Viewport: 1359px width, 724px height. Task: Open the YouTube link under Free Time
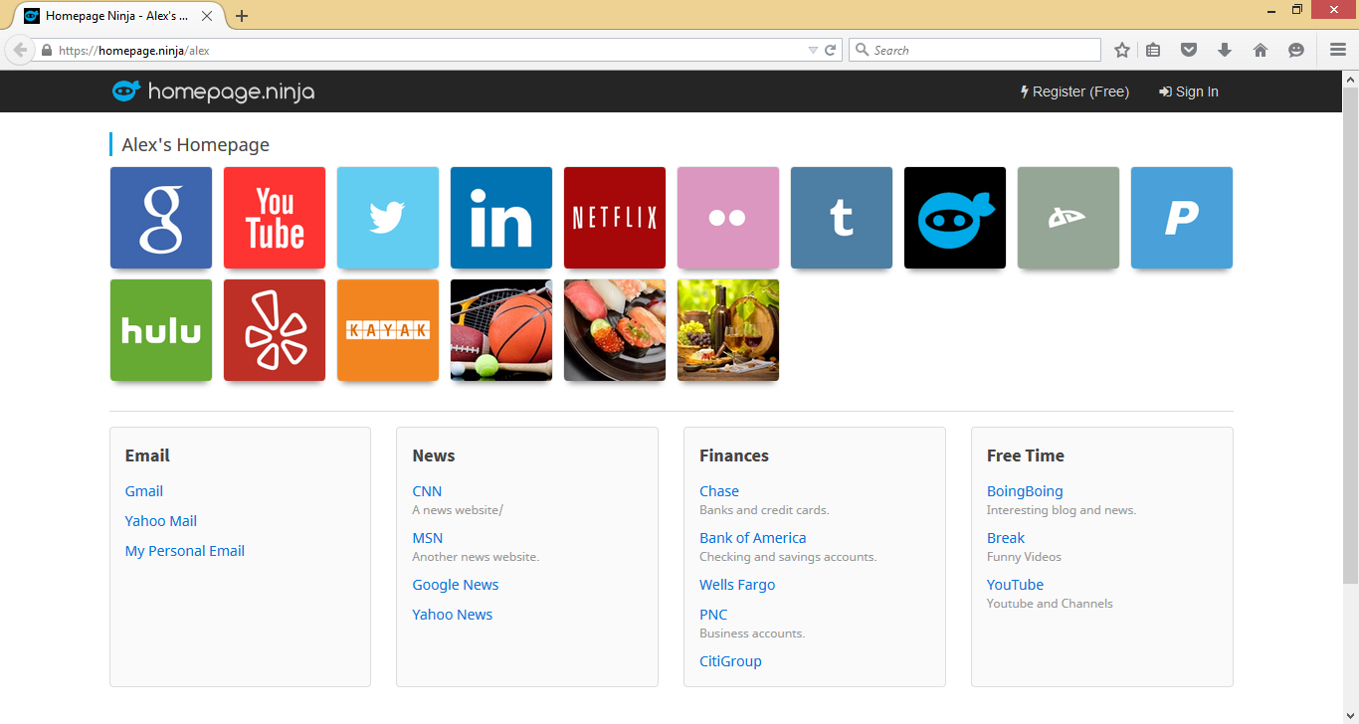1015,585
